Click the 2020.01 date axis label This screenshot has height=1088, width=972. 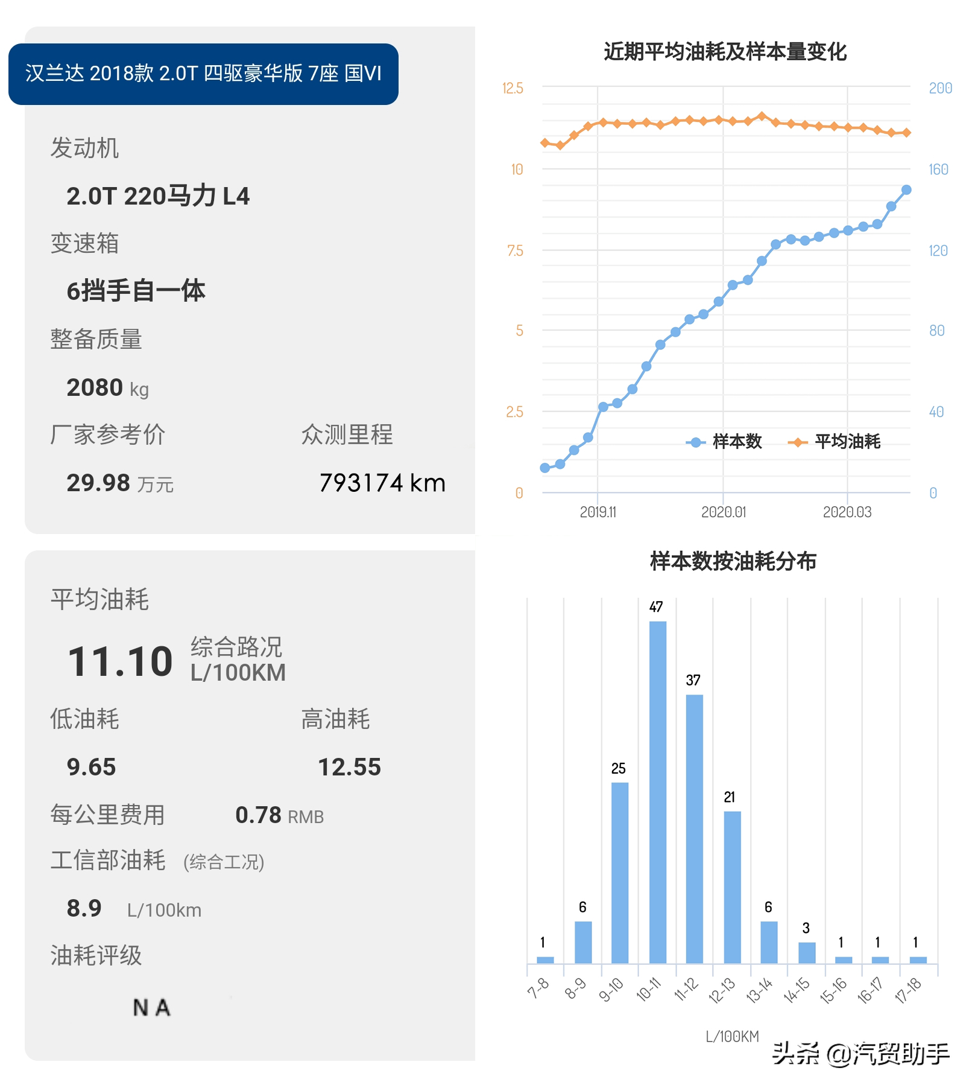click(x=724, y=512)
